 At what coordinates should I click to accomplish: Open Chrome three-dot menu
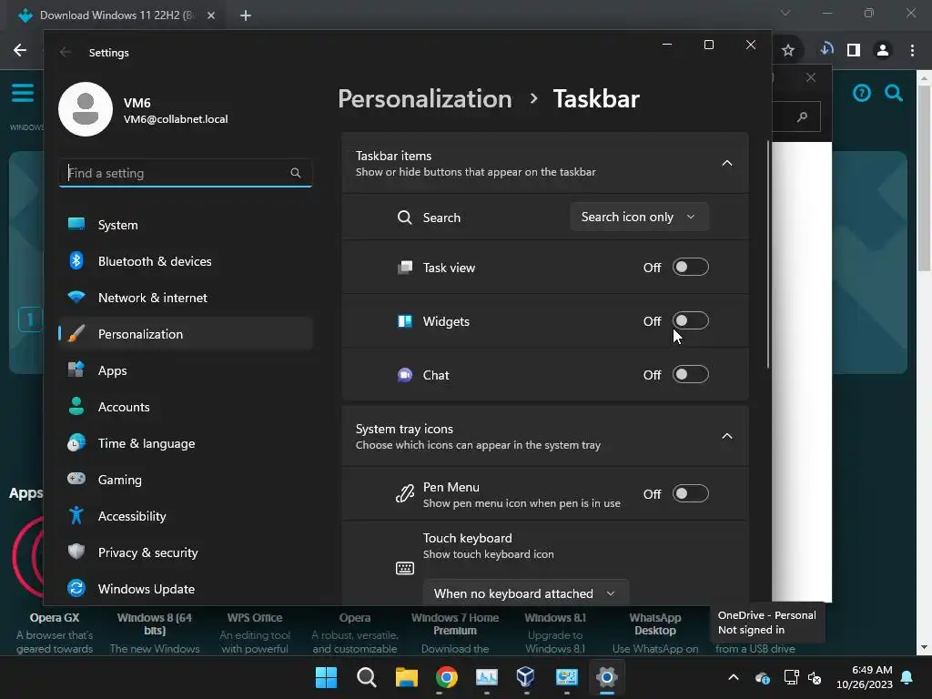pyautogui.click(x=912, y=50)
